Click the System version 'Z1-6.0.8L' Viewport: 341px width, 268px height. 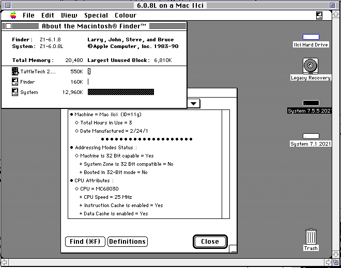[52, 46]
